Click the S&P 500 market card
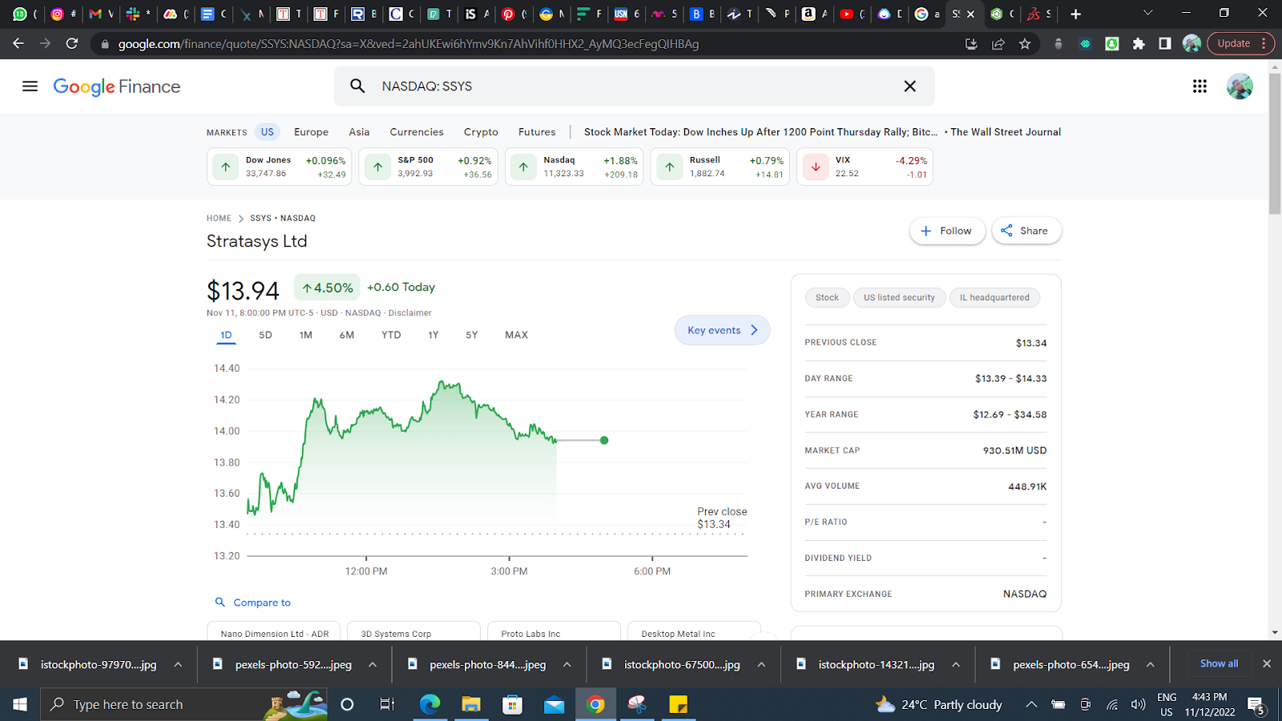 pyautogui.click(x=428, y=167)
